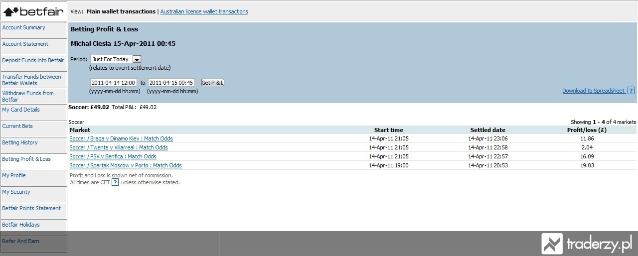The height and width of the screenshot is (256, 638).
Task: Click the Showing 1 - 4 of 4 markets text
Action: [x=603, y=122]
